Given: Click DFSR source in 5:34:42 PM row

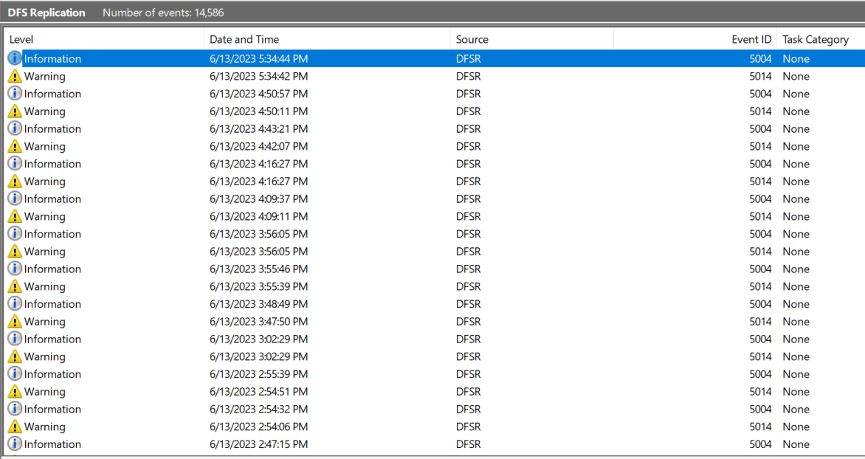Looking at the screenshot, I should tap(469, 76).
